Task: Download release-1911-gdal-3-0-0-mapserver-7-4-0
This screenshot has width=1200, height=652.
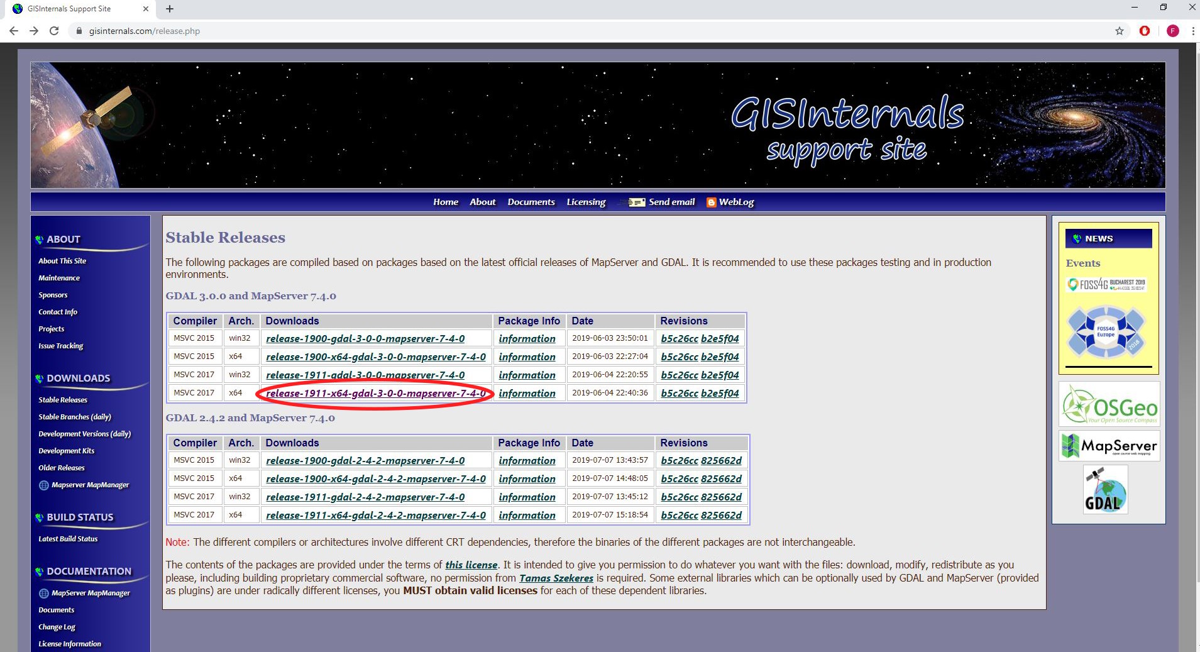Action: (365, 375)
